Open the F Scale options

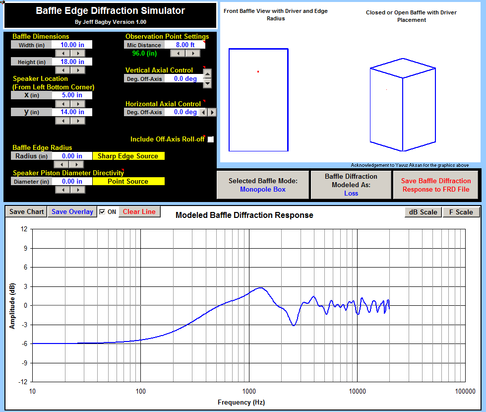(x=461, y=212)
